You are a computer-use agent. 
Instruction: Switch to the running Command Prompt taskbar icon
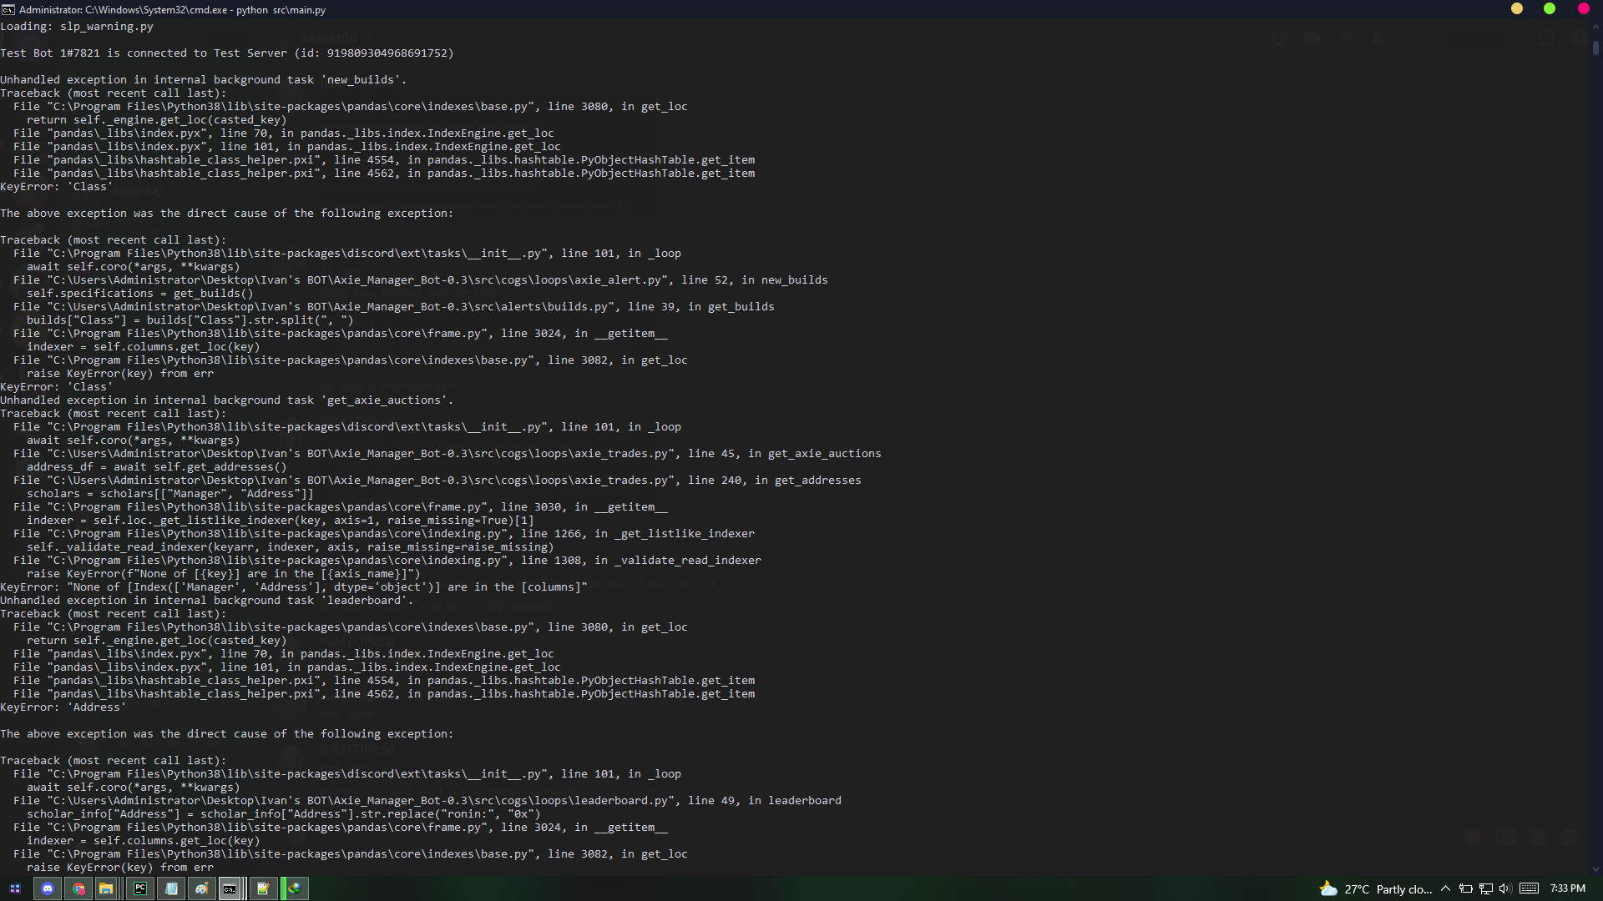click(230, 888)
